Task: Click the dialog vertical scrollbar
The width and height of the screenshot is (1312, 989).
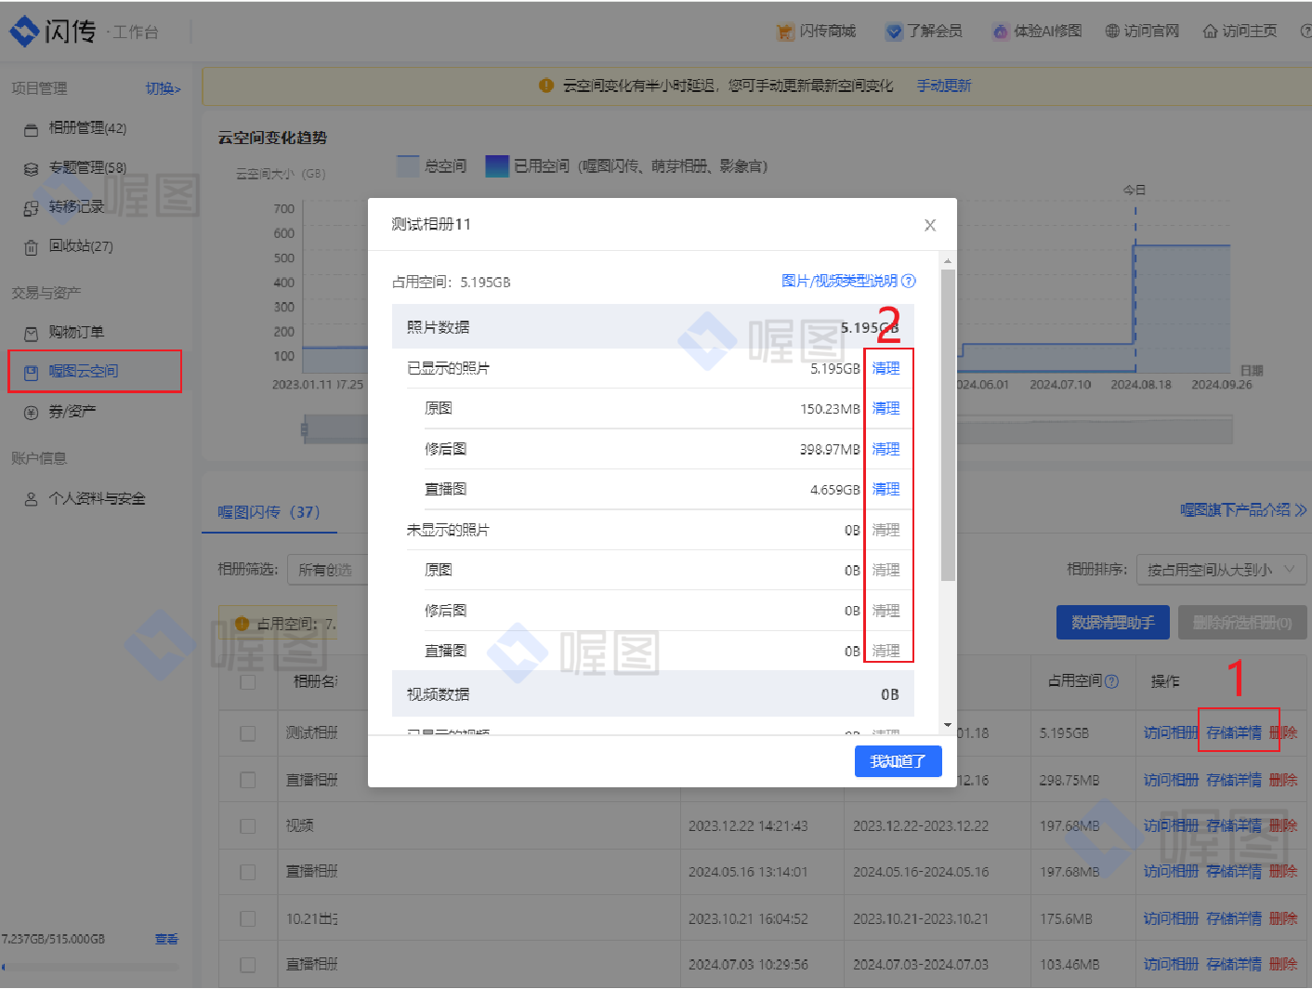Action: point(948,425)
